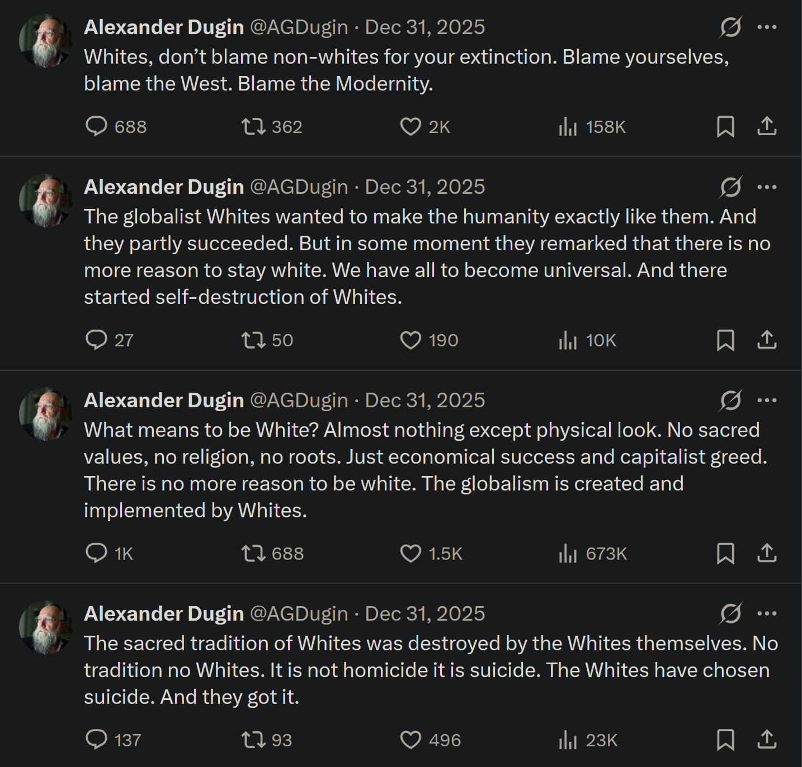Open Alexander Dugin name on second post
Screen dimensions: 802x767
coord(164,187)
